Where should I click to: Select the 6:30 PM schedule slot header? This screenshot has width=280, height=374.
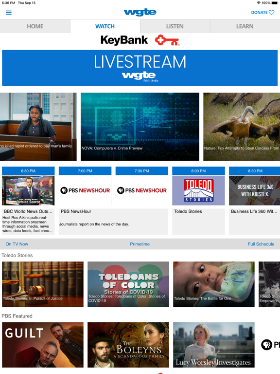[x=28, y=171]
